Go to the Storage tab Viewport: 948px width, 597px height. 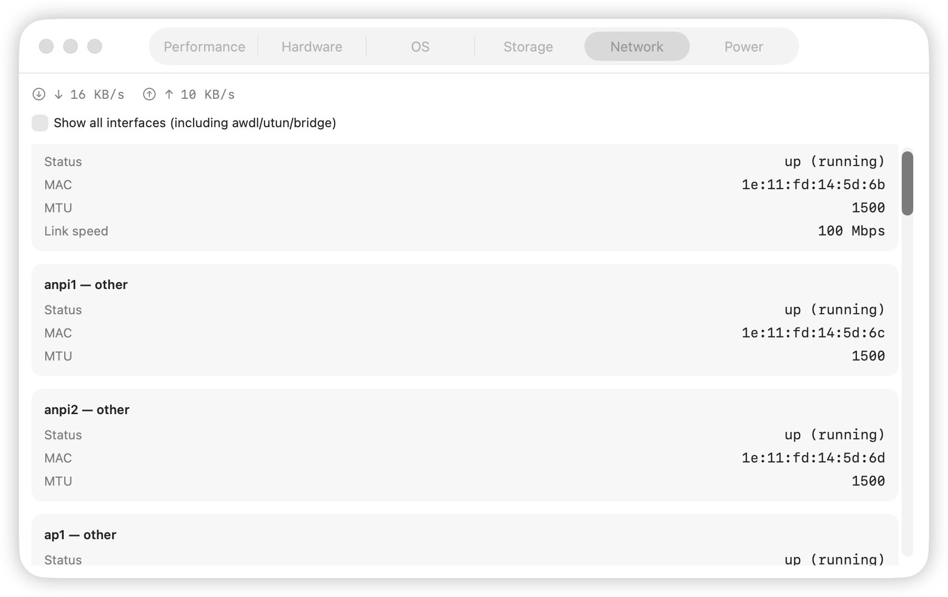coord(528,47)
